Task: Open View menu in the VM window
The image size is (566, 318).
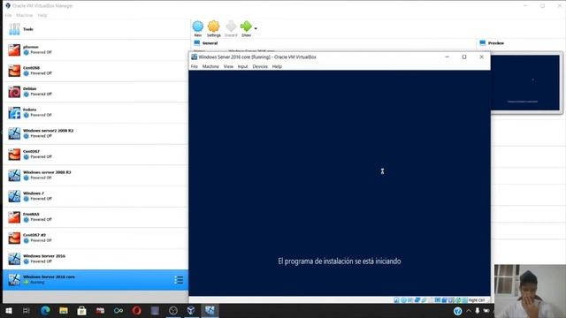Action: pyautogui.click(x=228, y=67)
